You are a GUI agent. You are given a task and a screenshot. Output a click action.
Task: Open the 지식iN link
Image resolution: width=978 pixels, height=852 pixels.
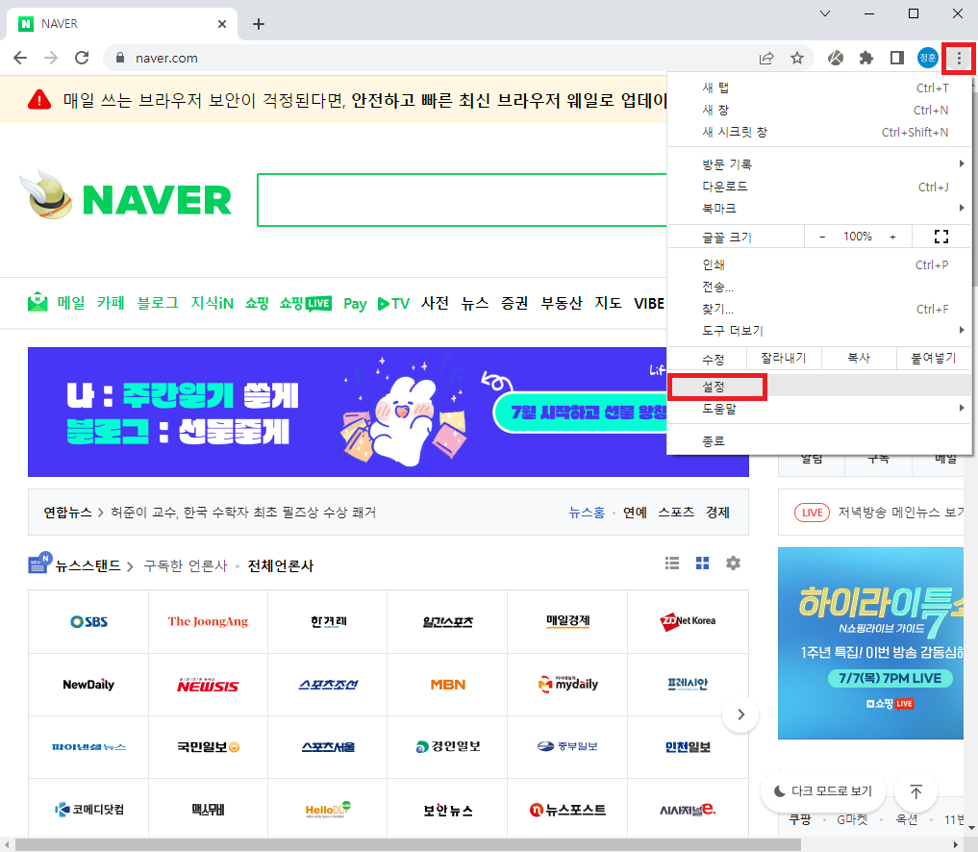pos(213,303)
